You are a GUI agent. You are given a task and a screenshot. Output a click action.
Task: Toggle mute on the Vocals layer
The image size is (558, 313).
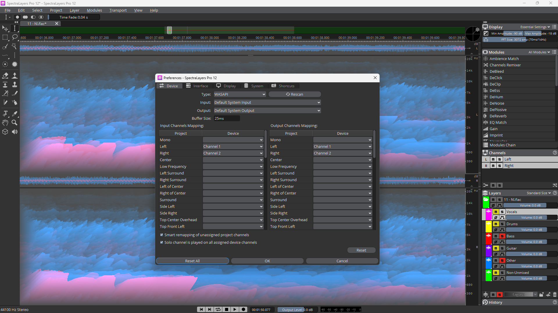click(496, 212)
